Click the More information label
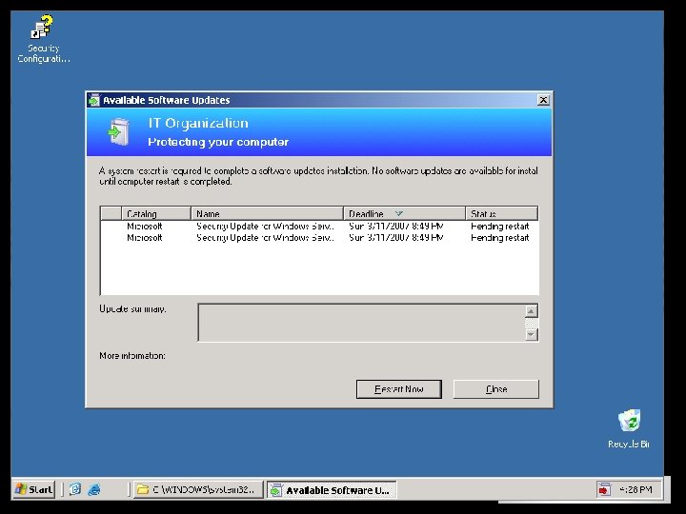This screenshot has width=686, height=514. pyautogui.click(x=132, y=355)
